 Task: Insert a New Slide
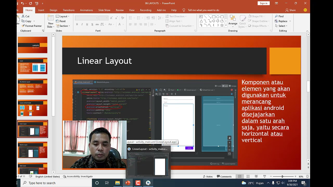point(50,21)
